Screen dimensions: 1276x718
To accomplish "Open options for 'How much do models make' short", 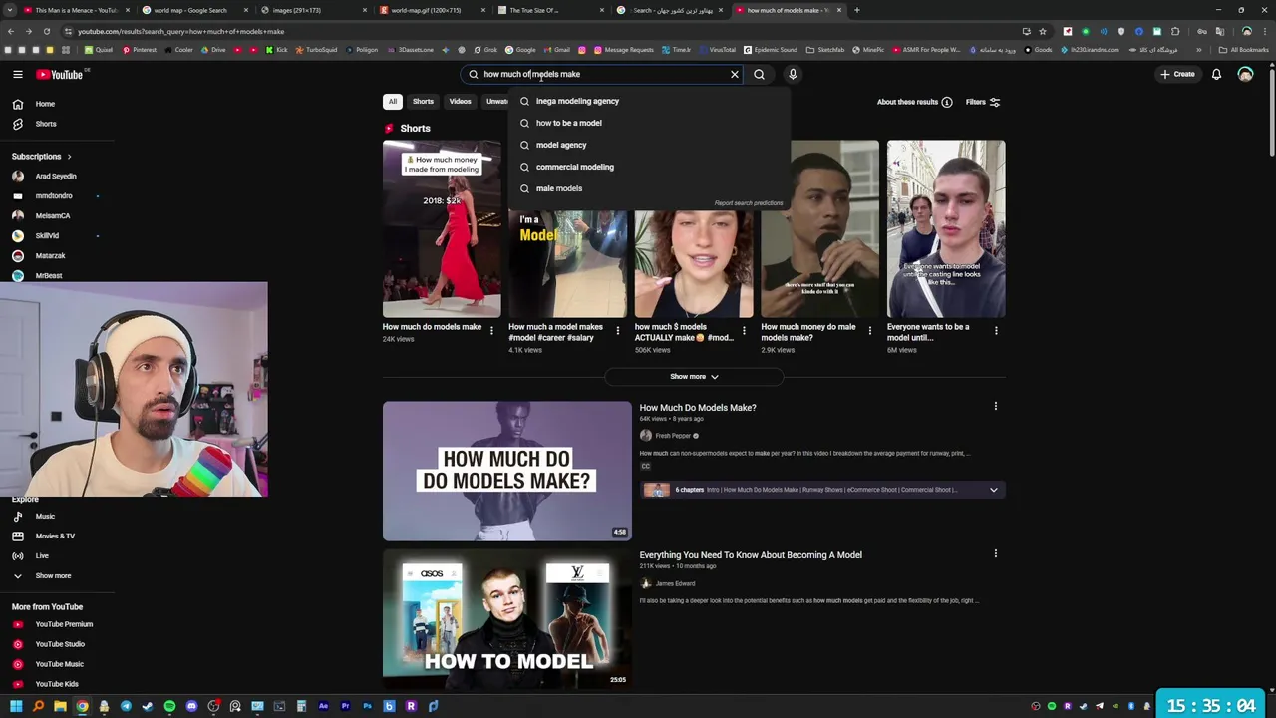I will pos(491,330).
